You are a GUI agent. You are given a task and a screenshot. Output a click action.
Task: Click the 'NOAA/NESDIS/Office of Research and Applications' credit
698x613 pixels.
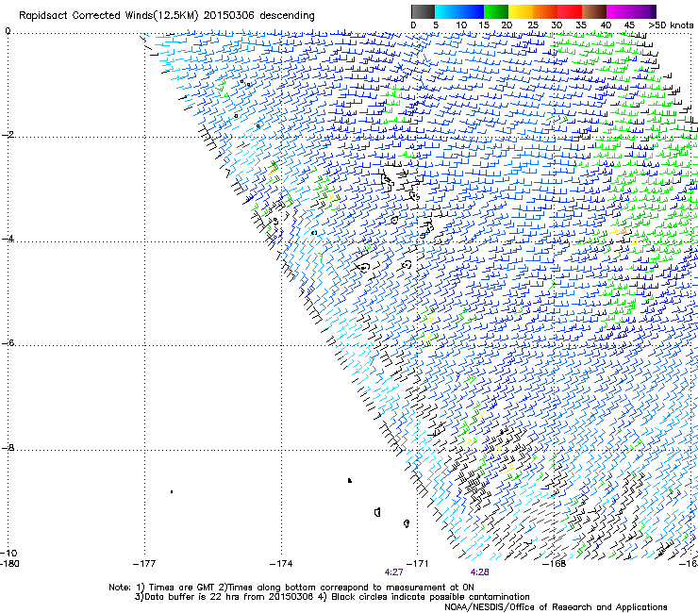[556, 607]
